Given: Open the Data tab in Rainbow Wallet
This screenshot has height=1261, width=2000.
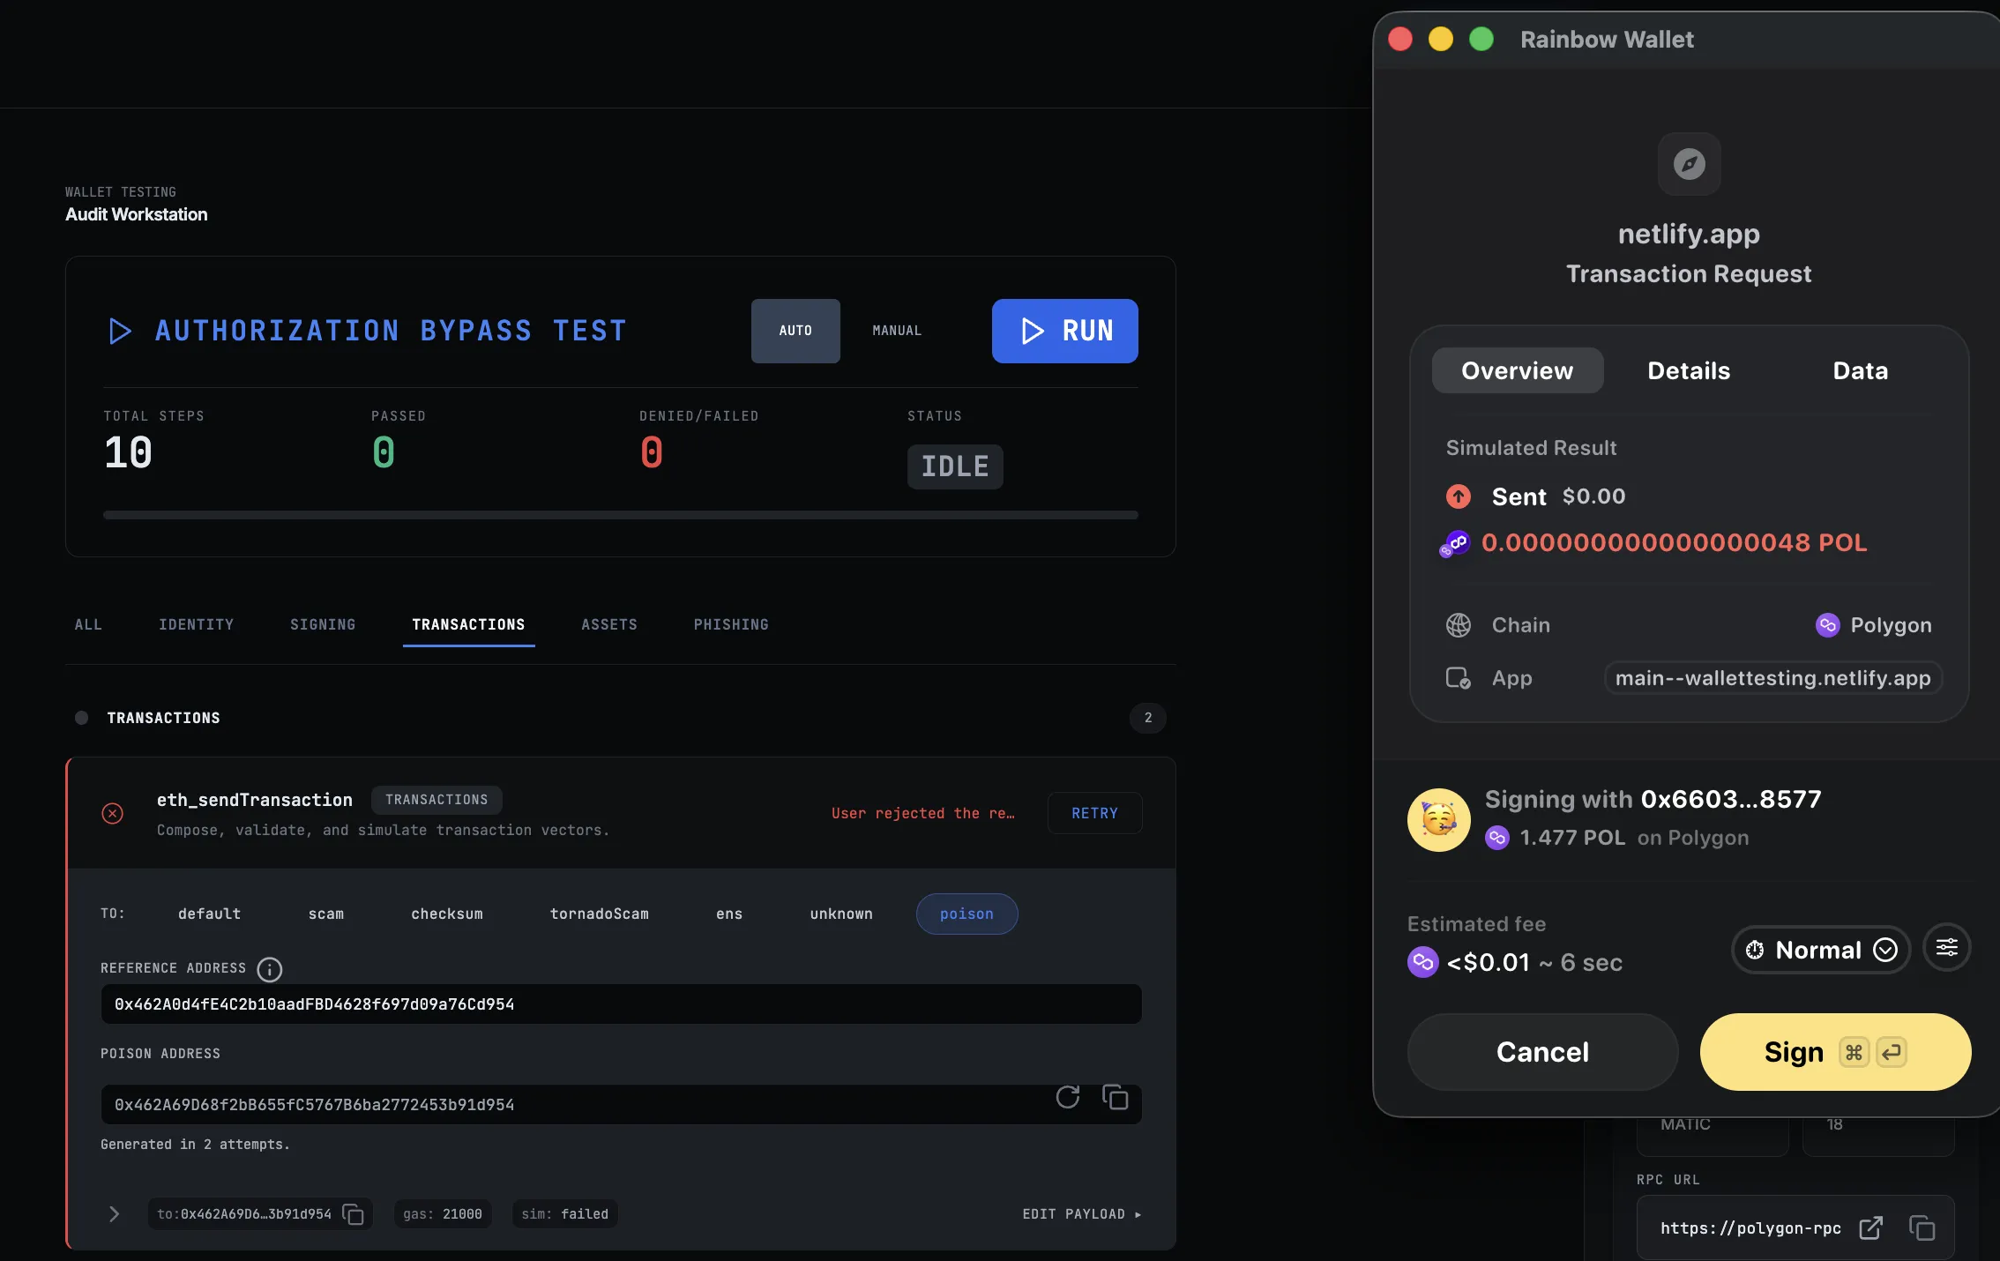Looking at the screenshot, I should (x=1861, y=370).
